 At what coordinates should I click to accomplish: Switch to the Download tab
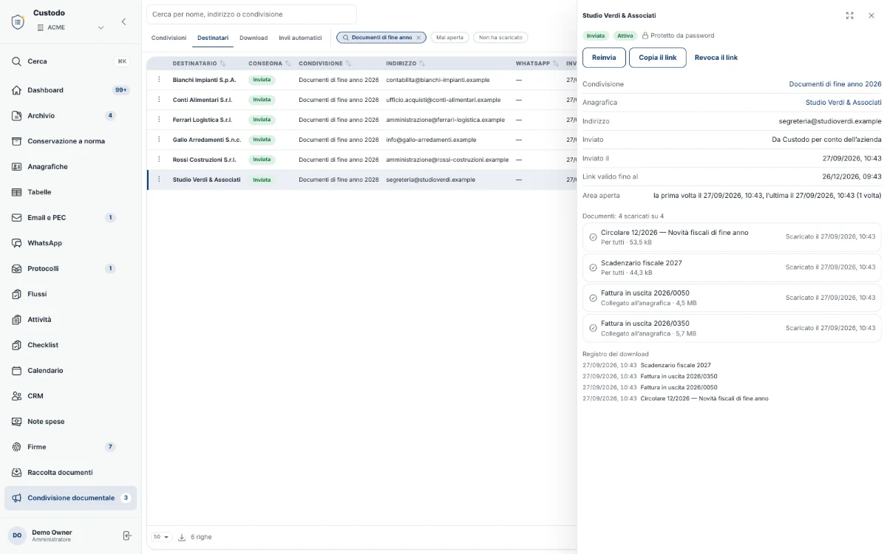point(254,38)
